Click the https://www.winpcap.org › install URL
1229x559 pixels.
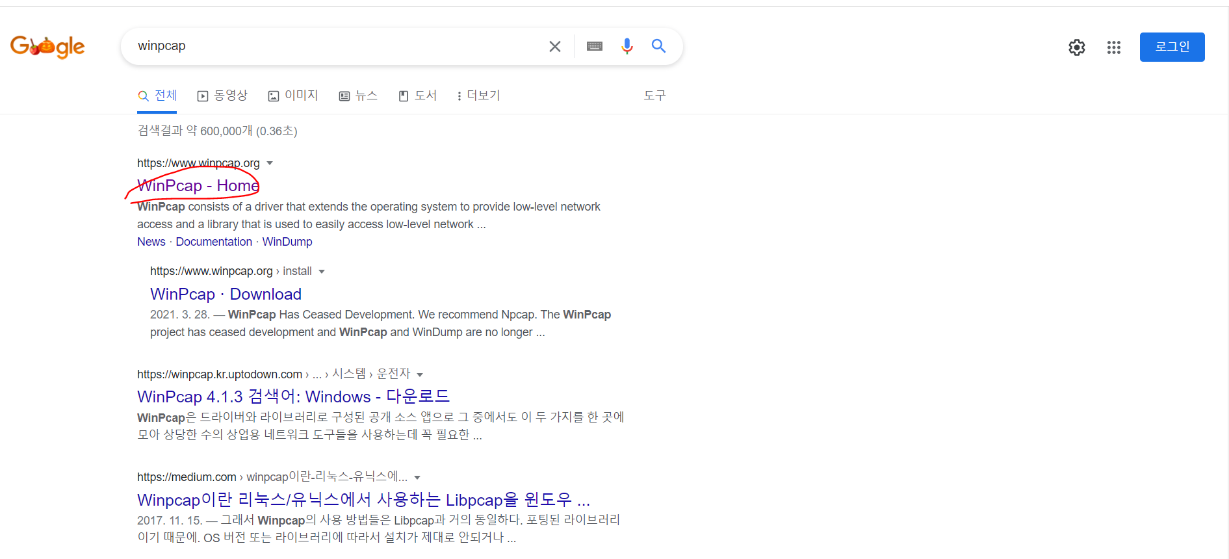231,271
